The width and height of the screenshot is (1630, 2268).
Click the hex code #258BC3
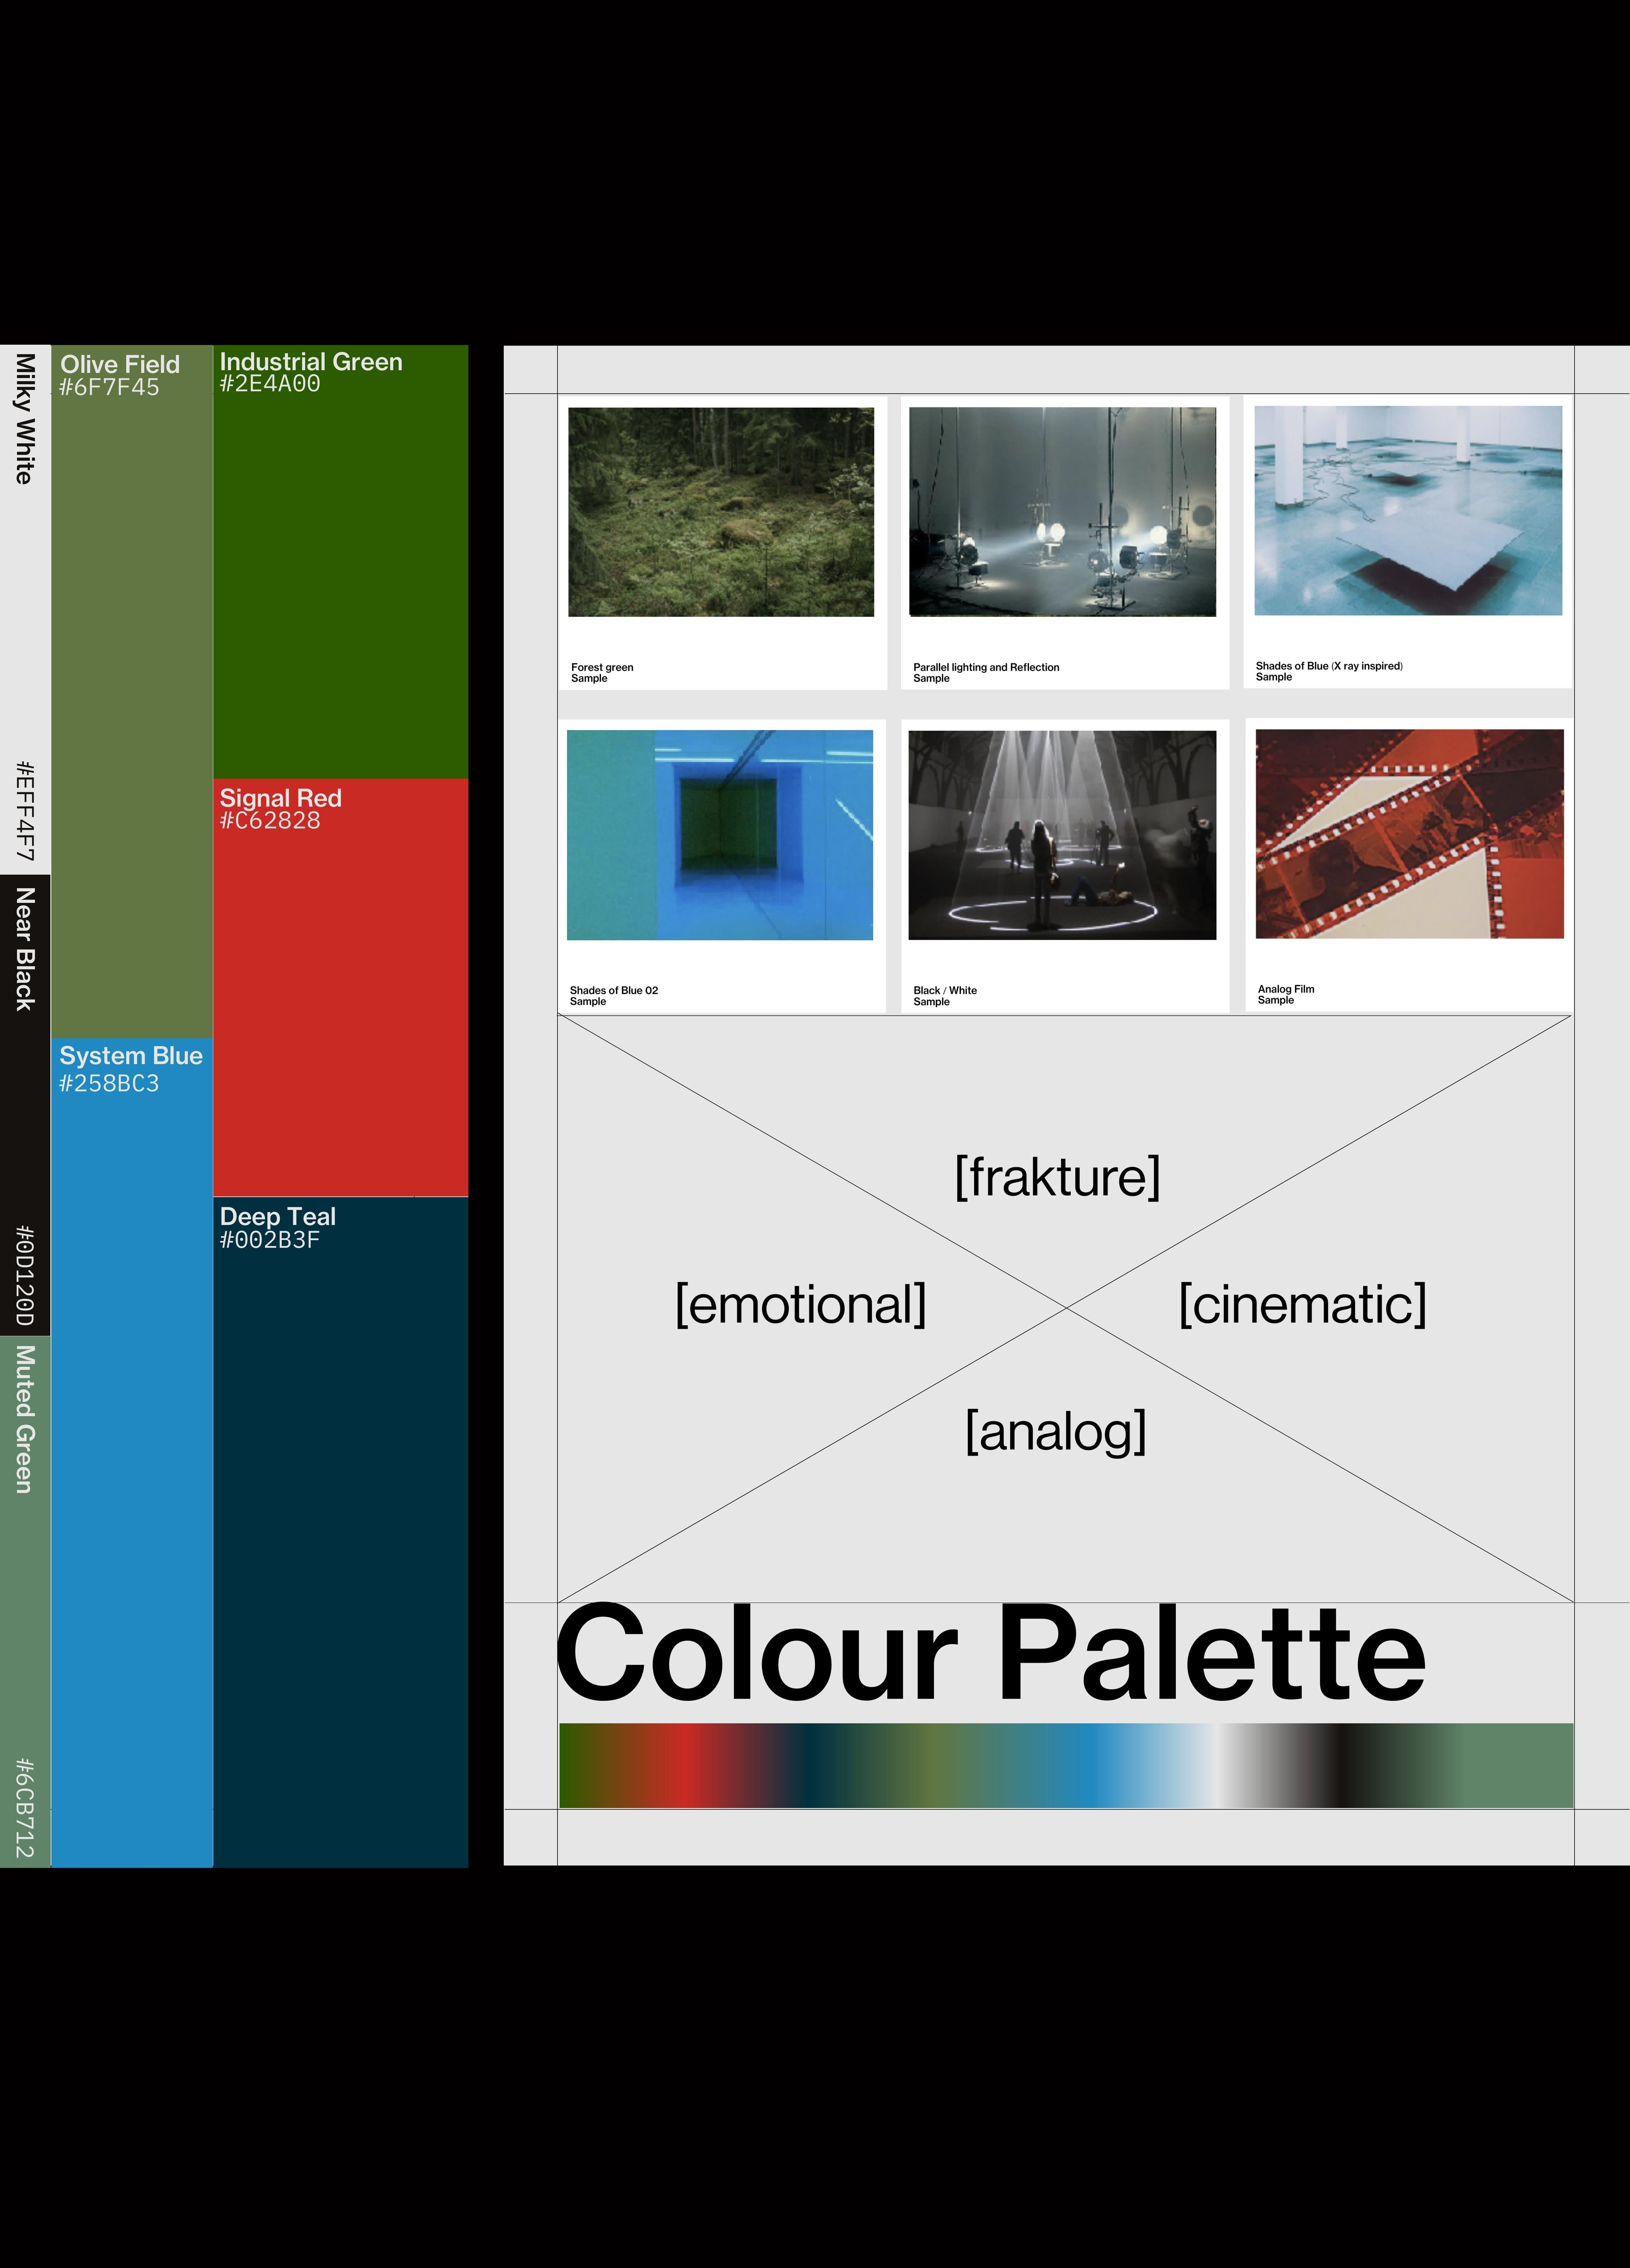coord(109,1084)
